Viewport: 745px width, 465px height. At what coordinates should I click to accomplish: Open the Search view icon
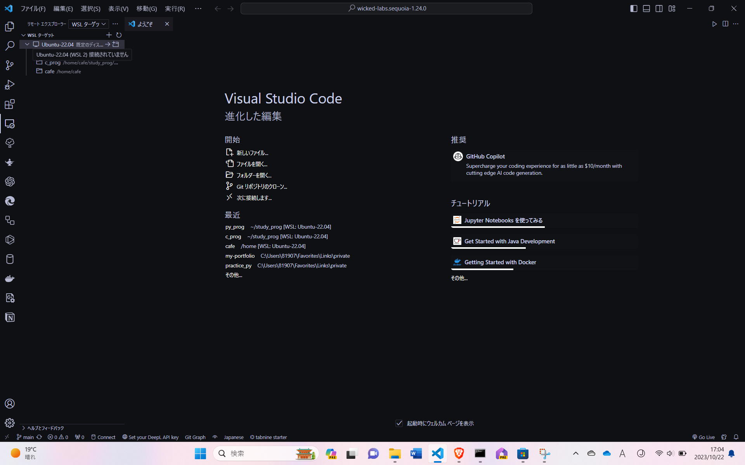coord(10,46)
